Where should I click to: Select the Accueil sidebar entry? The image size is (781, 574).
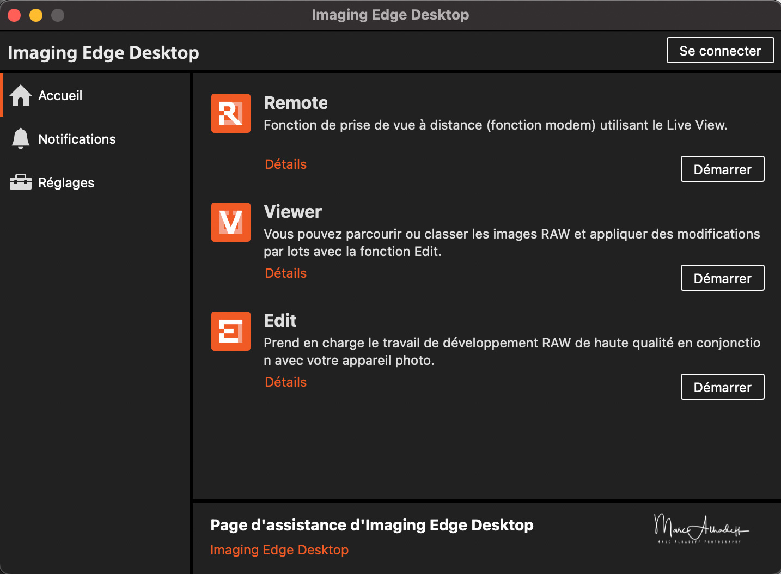click(x=60, y=95)
